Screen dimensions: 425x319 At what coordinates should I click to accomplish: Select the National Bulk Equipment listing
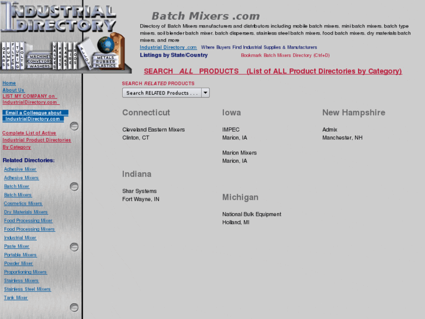tap(251, 214)
